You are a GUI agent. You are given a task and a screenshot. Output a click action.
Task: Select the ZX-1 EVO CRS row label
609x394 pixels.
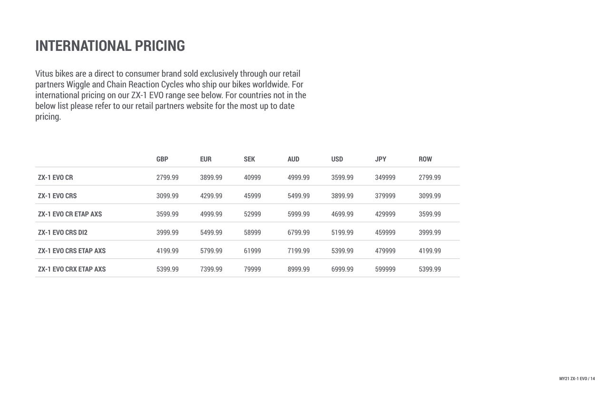(58, 196)
